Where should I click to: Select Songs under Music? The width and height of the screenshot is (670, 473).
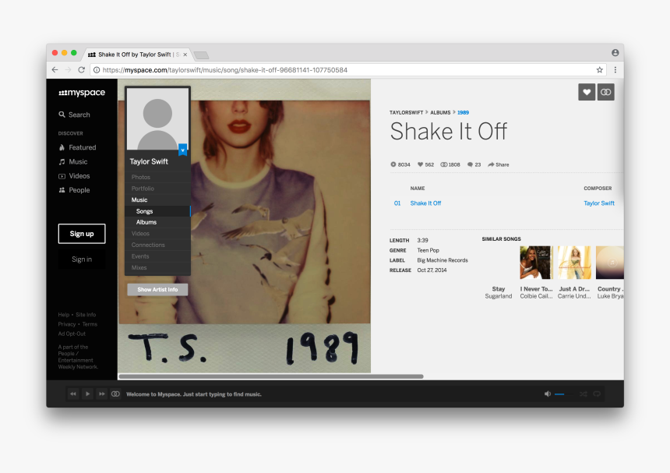(x=157, y=211)
